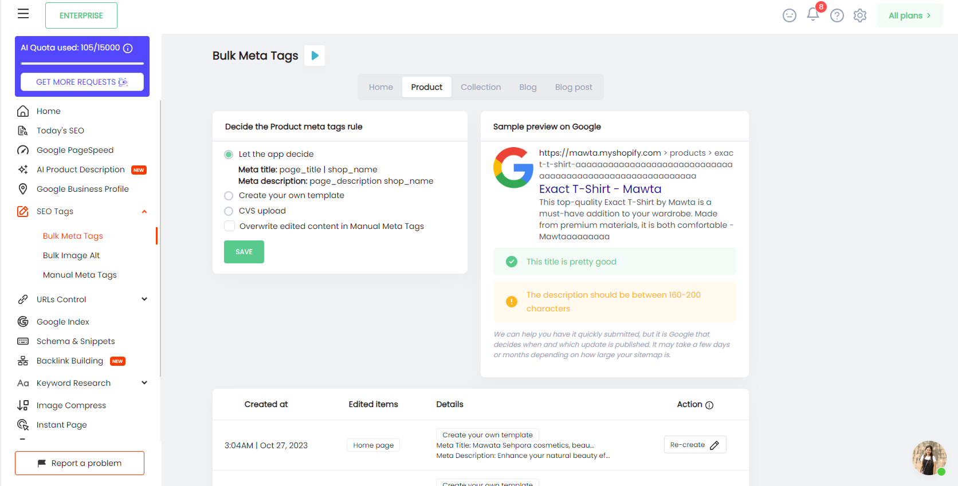This screenshot has height=486, width=958.
Task: Open the settings gear icon
Action: [860, 15]
